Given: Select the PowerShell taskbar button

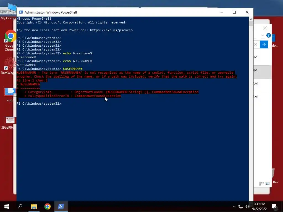Looking at the screenshot, I should tap(61, 206).
